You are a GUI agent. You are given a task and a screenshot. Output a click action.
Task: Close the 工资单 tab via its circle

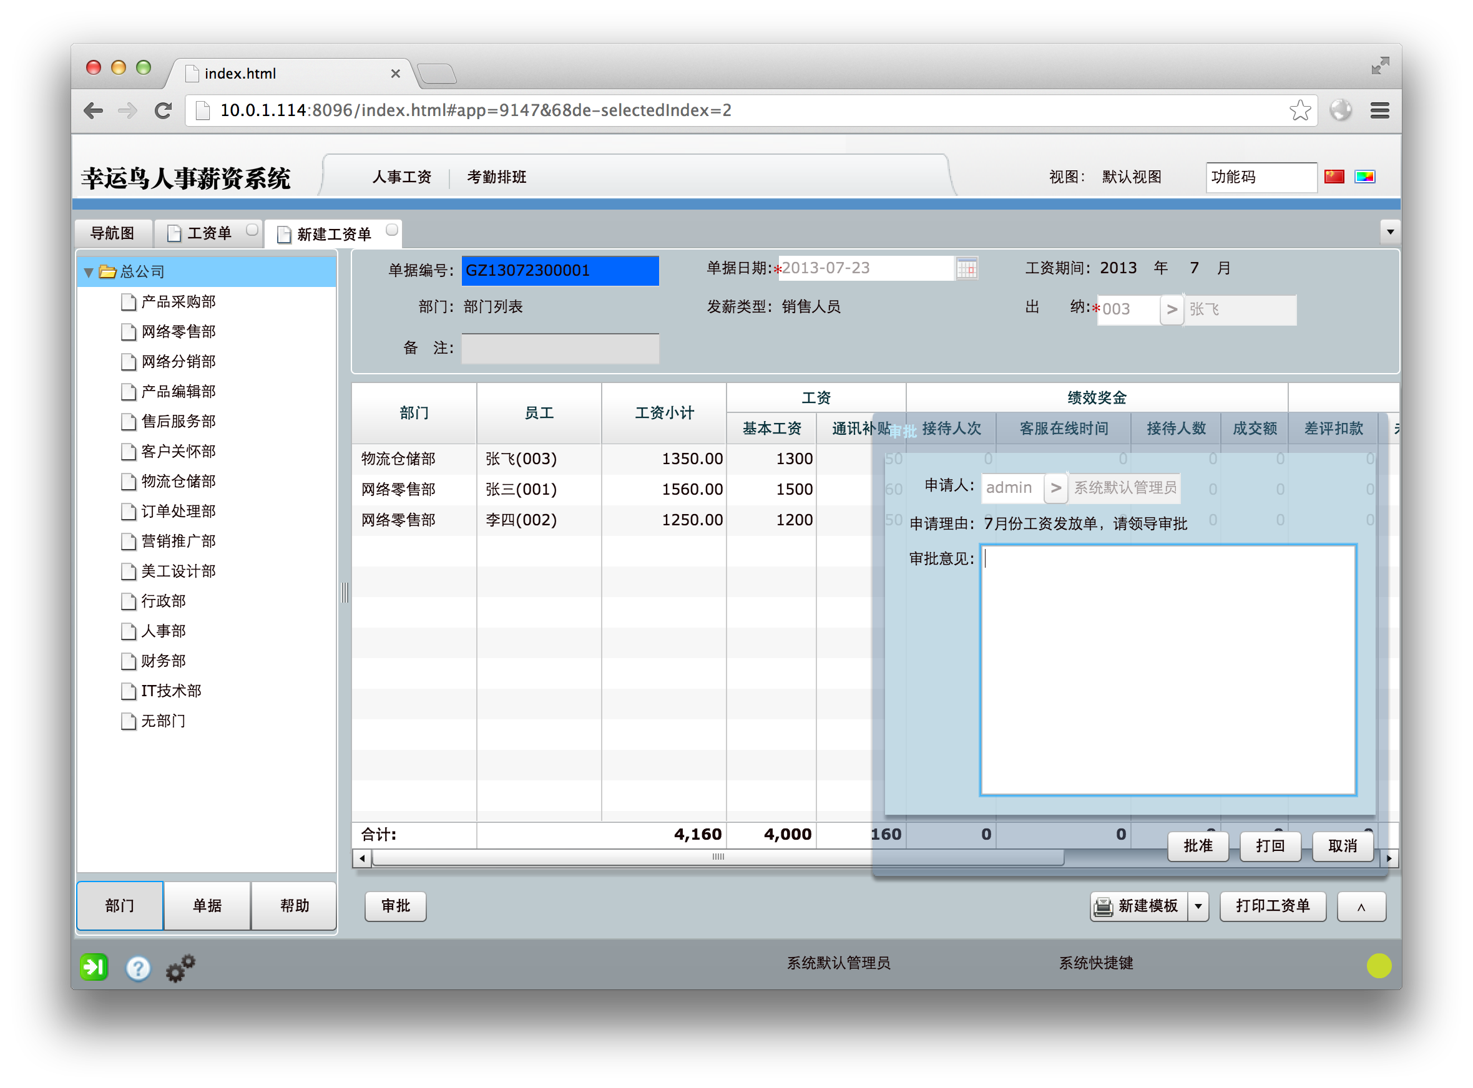coord(252,230)
